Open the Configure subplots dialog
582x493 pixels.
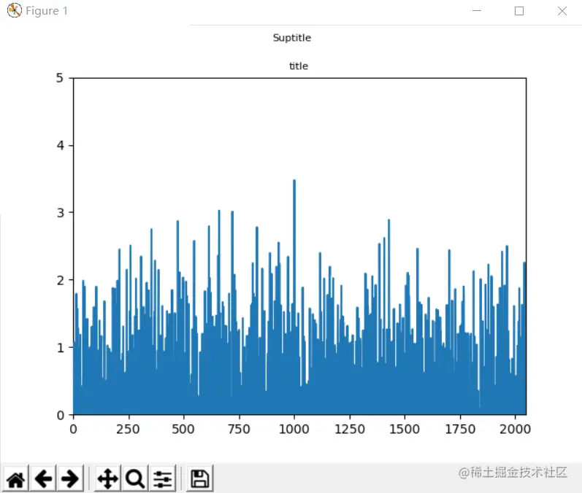[x=163, y=478]
